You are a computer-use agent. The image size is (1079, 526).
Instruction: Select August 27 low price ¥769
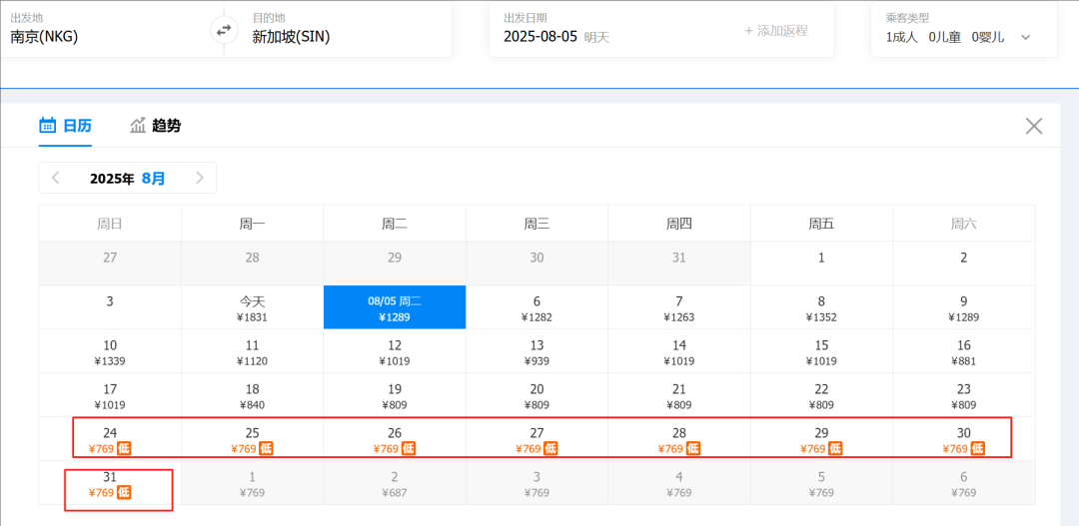(x=537, y=439)
